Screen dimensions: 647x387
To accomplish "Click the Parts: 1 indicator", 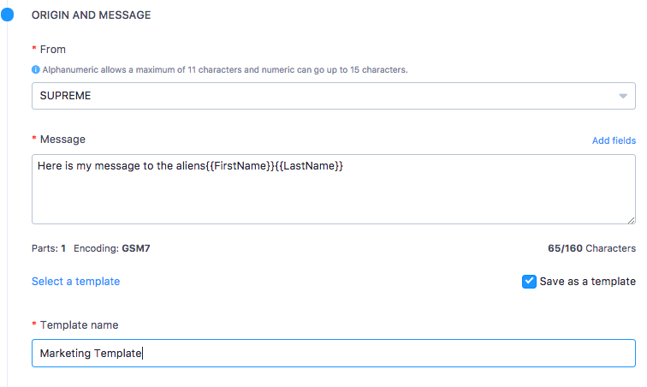I will (49, 248).
